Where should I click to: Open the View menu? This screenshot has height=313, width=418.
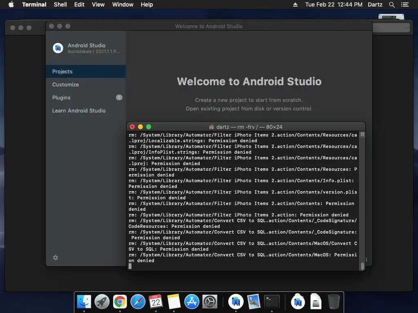point(98,4)
